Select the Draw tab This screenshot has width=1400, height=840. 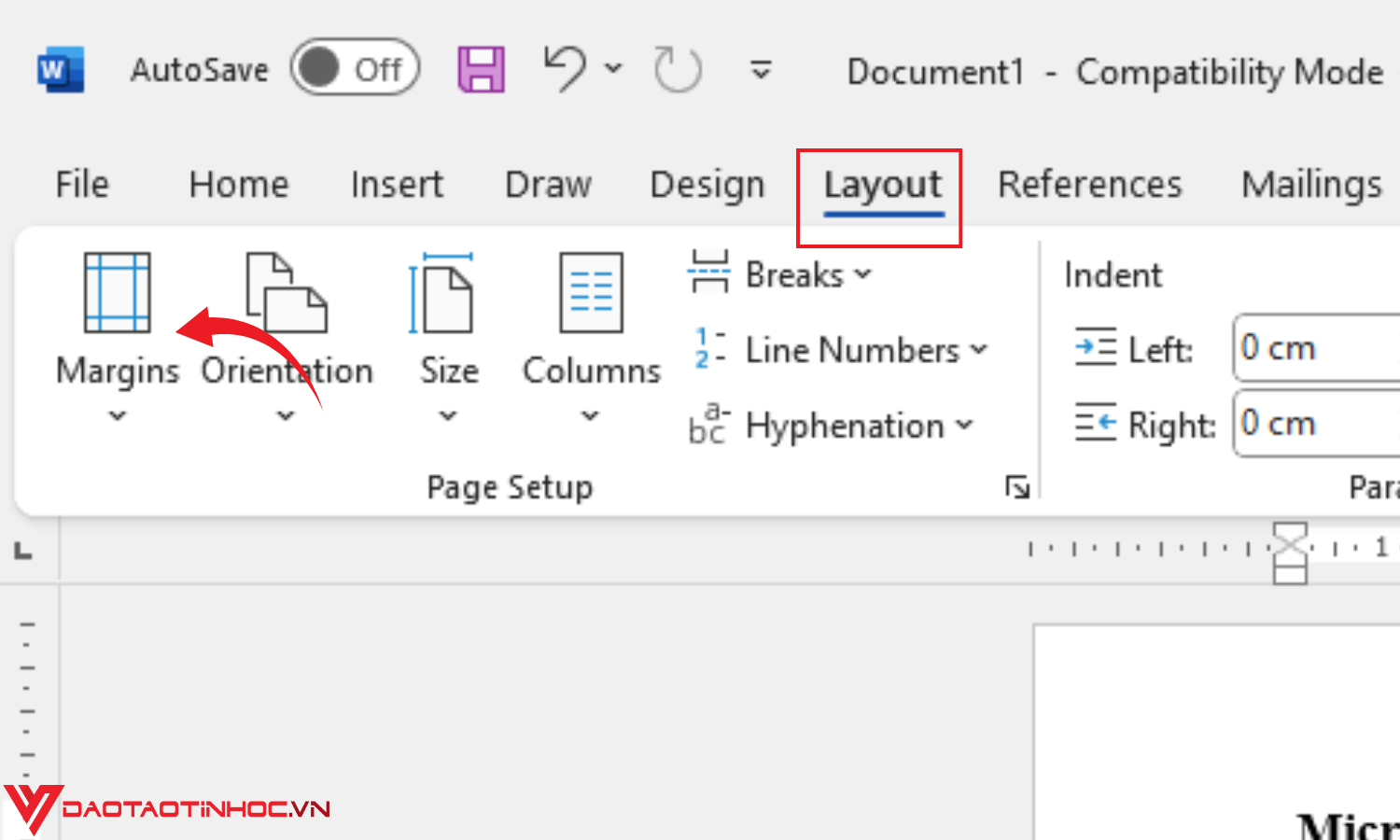click(549, 185)
